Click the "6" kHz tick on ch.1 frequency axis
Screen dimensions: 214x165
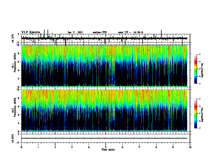[x=19, y=62]
